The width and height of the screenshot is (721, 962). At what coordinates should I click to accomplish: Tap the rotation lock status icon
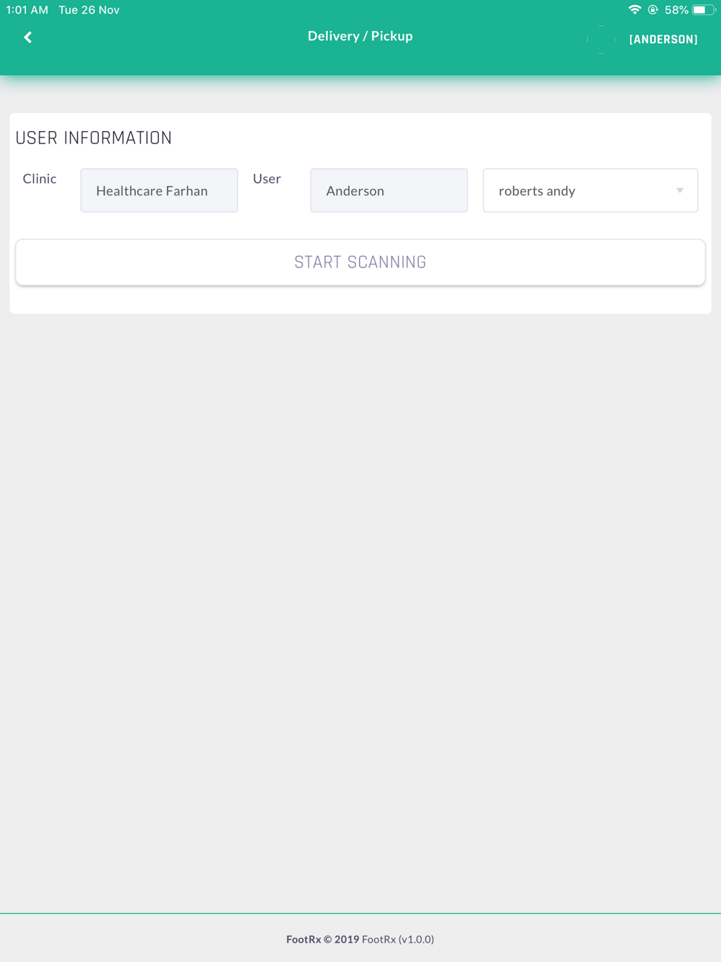point(653,10)
